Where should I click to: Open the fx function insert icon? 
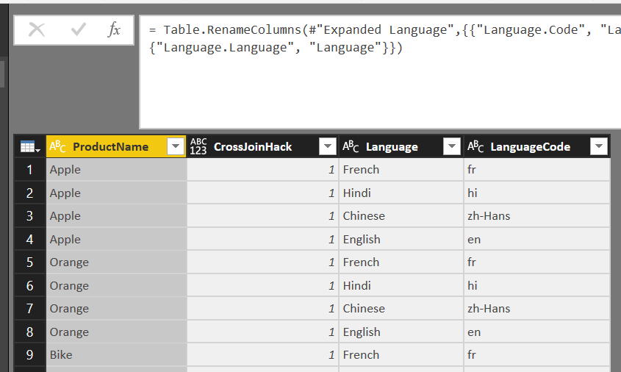tap(114, 29)
